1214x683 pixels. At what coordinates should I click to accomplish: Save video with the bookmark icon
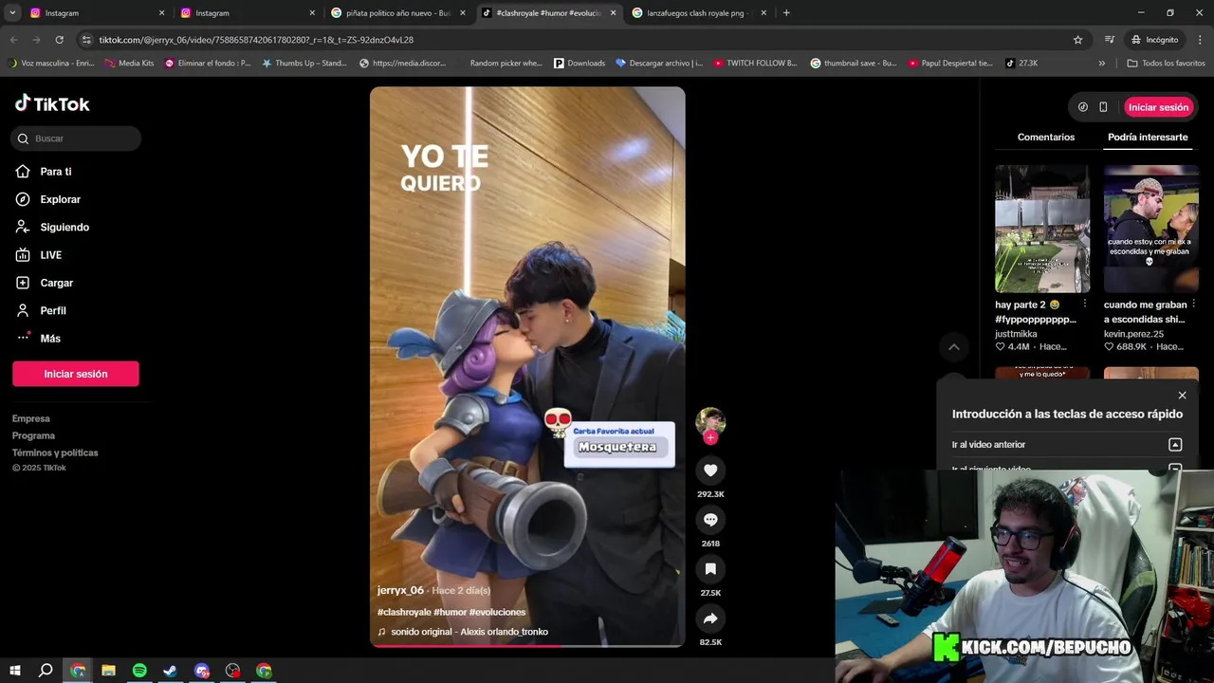(710, 569)
